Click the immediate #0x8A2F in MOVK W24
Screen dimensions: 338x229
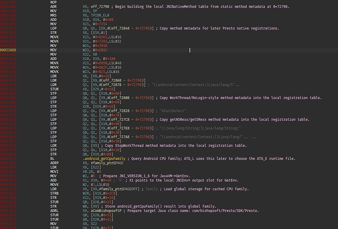101,67
